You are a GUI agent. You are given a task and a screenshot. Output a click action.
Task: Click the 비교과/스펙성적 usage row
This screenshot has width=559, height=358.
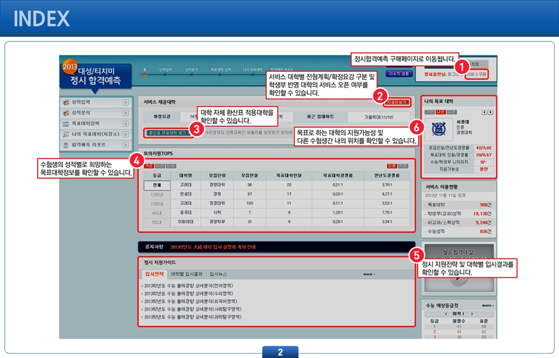coord(459,223)
